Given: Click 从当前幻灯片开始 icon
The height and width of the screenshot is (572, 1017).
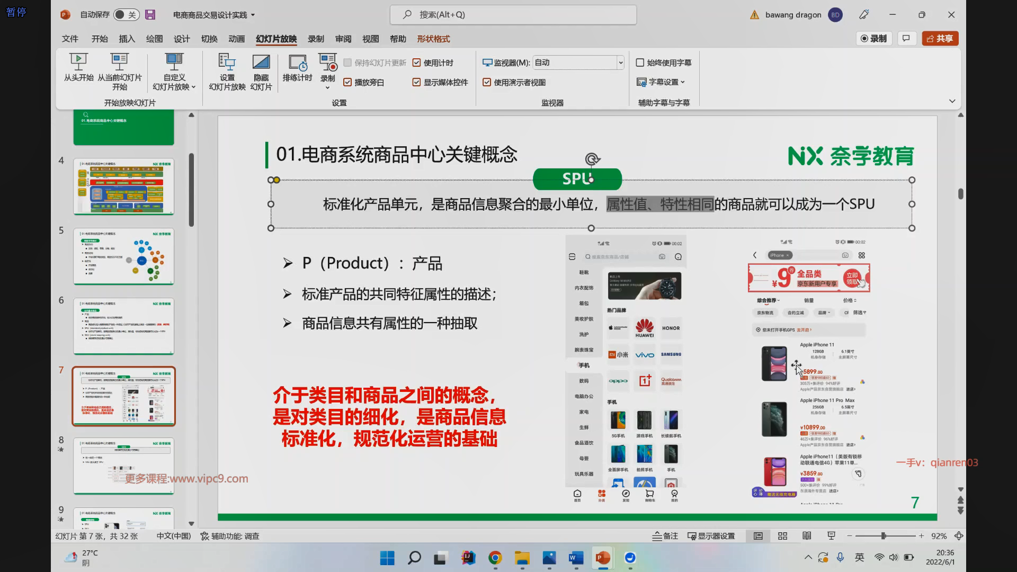Looking at the screenshot, I should [119, 62].
